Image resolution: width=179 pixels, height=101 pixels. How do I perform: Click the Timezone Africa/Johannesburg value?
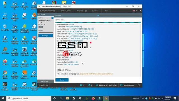[74, 27]
